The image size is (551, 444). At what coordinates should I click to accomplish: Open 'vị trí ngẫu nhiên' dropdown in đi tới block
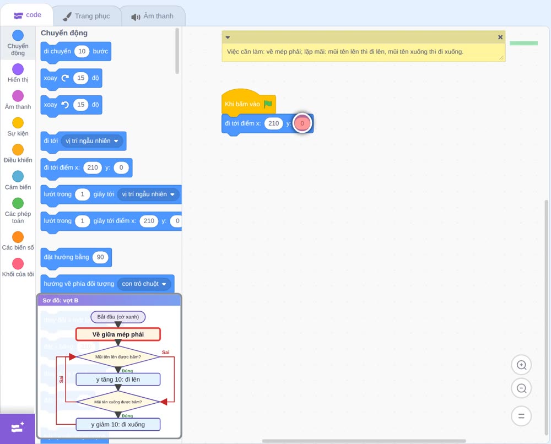tap(93, 141)
